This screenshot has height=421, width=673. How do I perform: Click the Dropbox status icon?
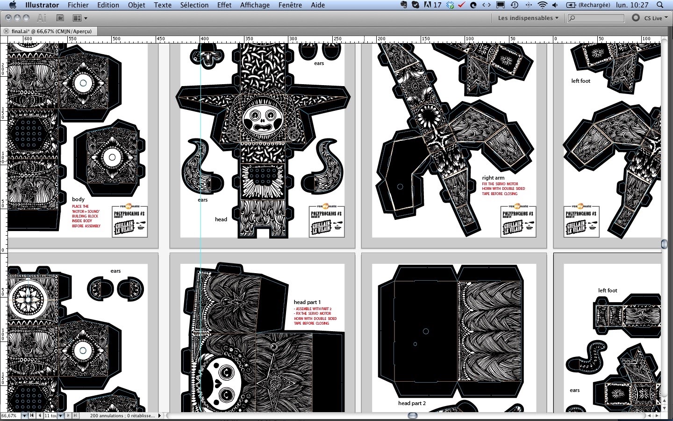pos(450,5)
